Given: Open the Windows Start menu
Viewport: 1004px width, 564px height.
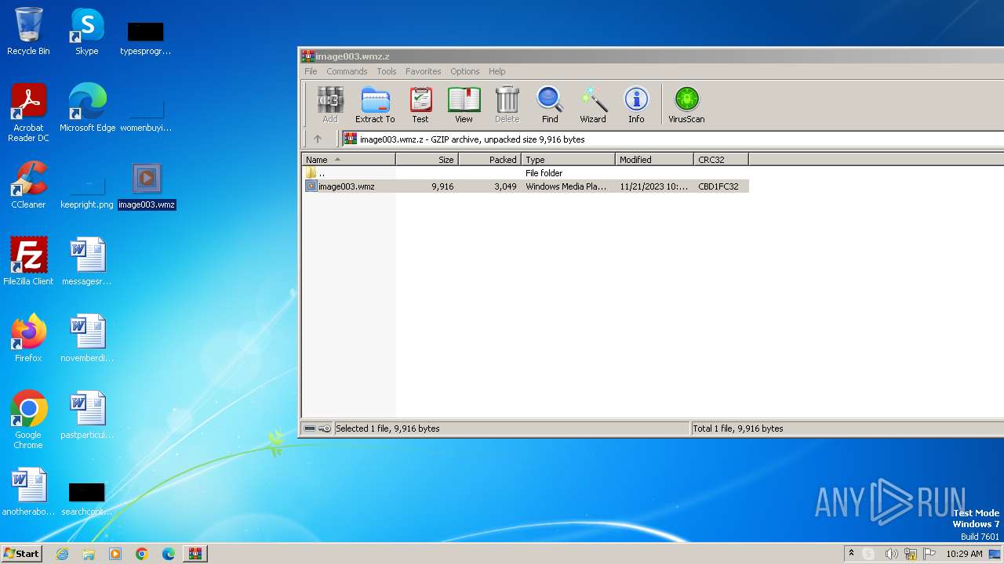Looking at the screenshot, I should click(22, 553).
